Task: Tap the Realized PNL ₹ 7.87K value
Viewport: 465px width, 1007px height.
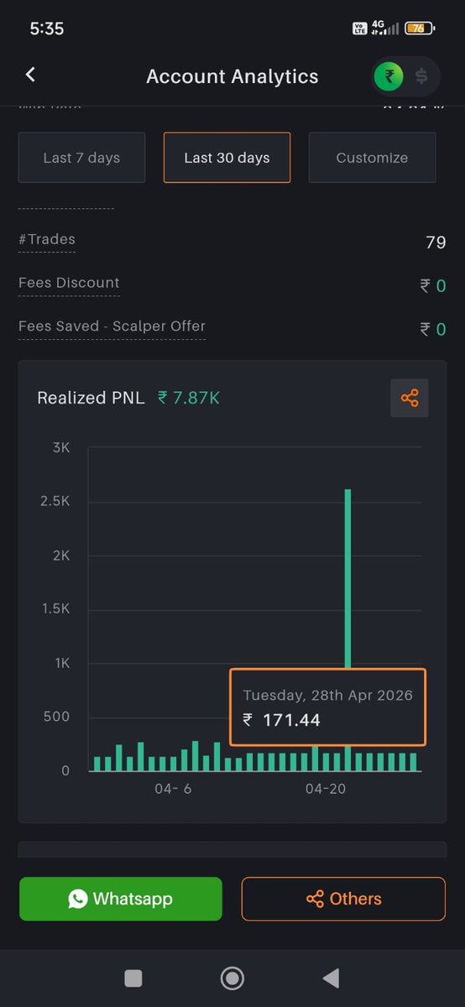Action: (189, 398)
